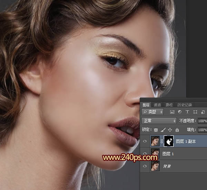Select the 背景 layer thumbnail
The width and height of the screenshot is (207, 190).
155,166
